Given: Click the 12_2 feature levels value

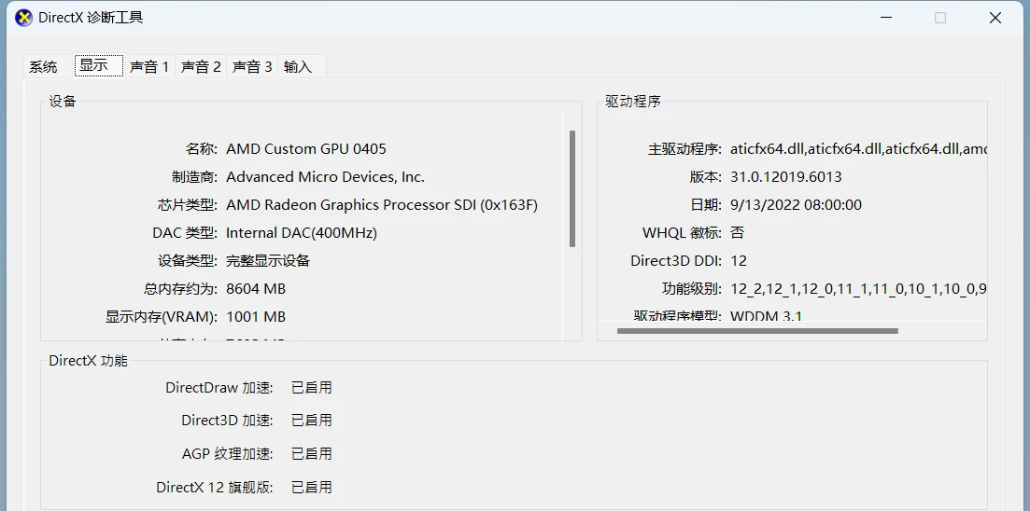Looking at the screenshot, I should click(858, 289).
